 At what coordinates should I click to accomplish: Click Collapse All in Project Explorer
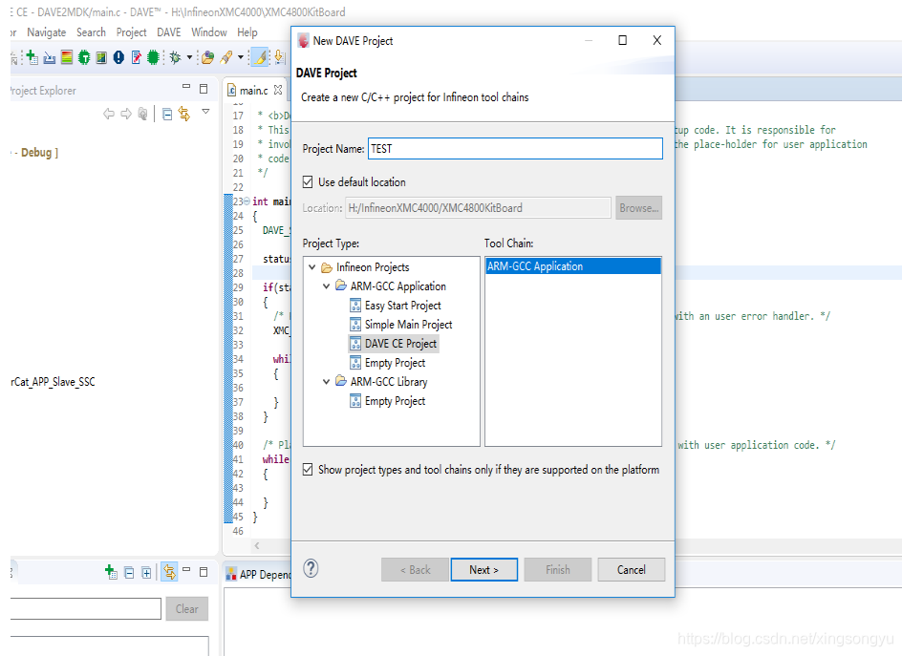click(x=167, y=115)
